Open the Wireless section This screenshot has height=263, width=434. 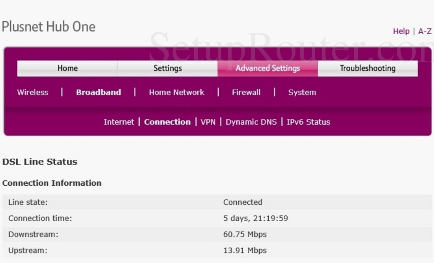pyautogui.click(x=32, y=92)
